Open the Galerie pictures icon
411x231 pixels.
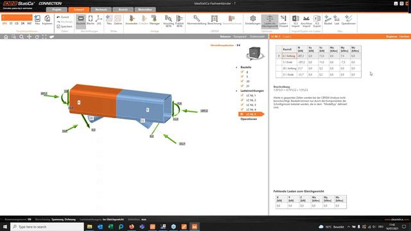(x=118, y=20)
